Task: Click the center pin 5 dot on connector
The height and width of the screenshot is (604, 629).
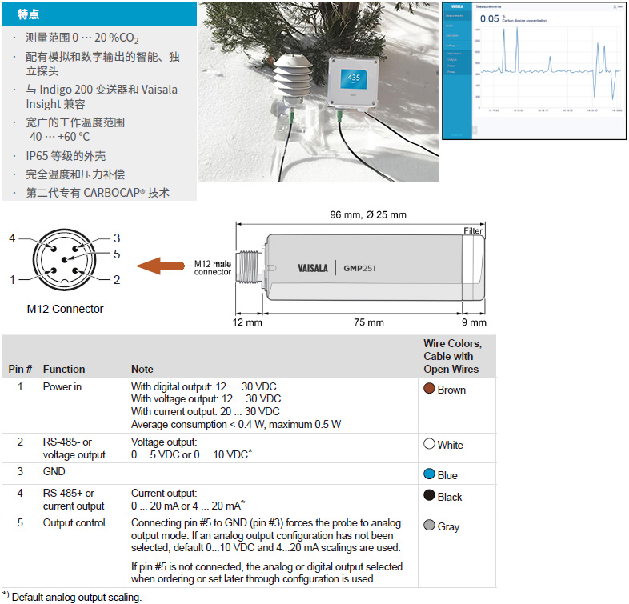Action: 64,260
